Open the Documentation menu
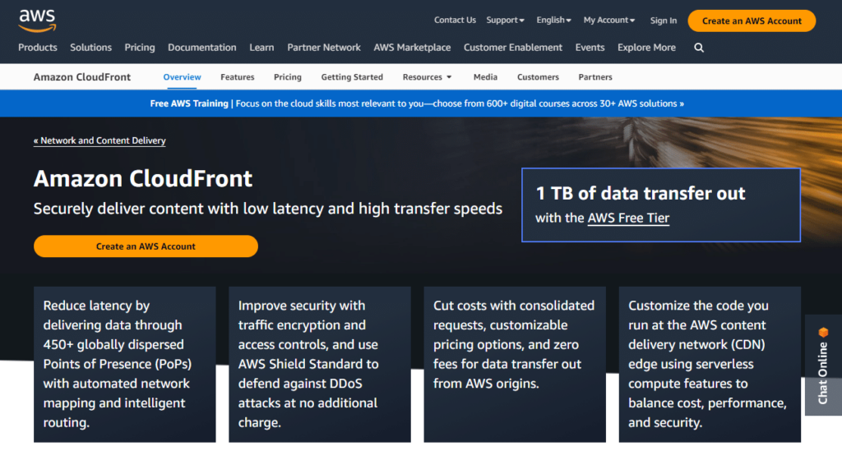Viewport: 842px width, 460px height. click(202, 48)
